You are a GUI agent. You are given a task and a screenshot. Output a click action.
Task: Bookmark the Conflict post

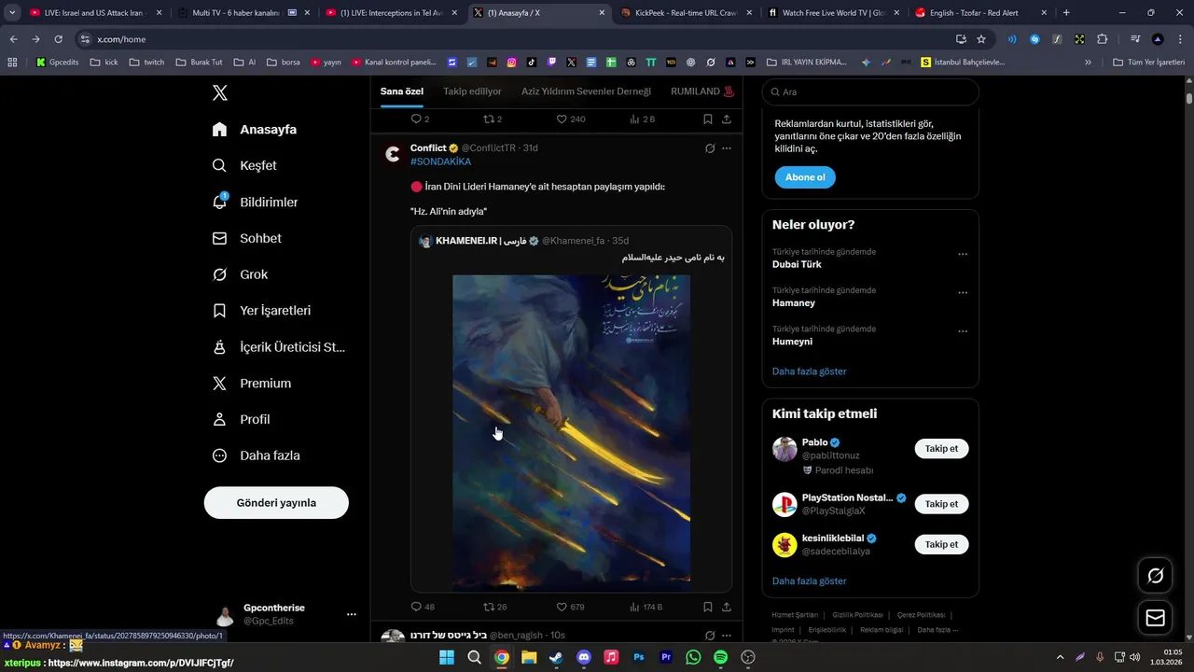(708, 607)
